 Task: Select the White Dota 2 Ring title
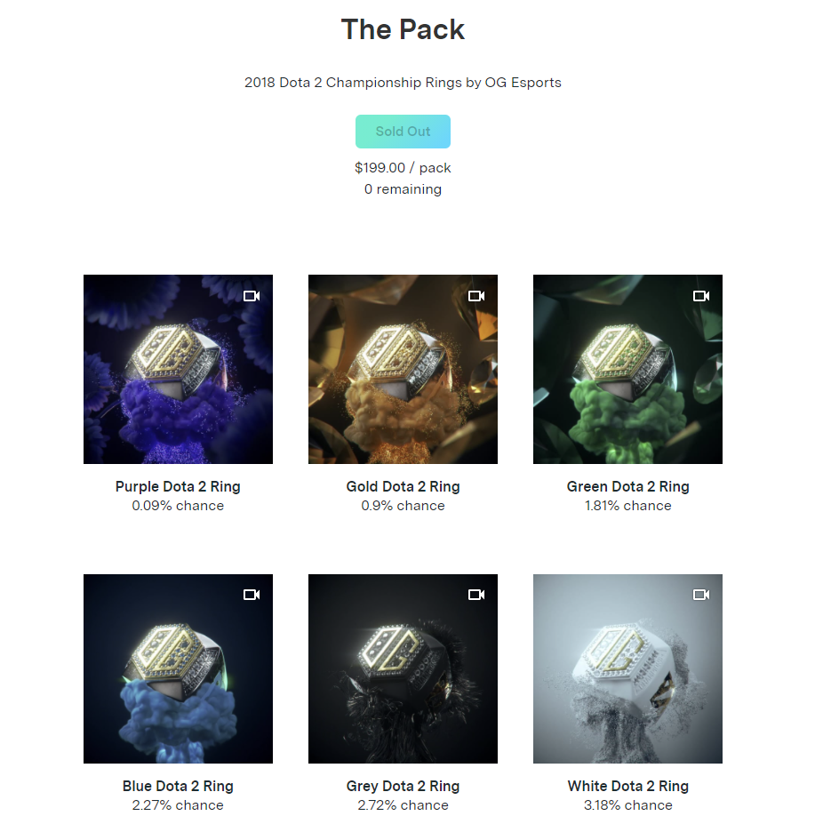tap(628, 786)
